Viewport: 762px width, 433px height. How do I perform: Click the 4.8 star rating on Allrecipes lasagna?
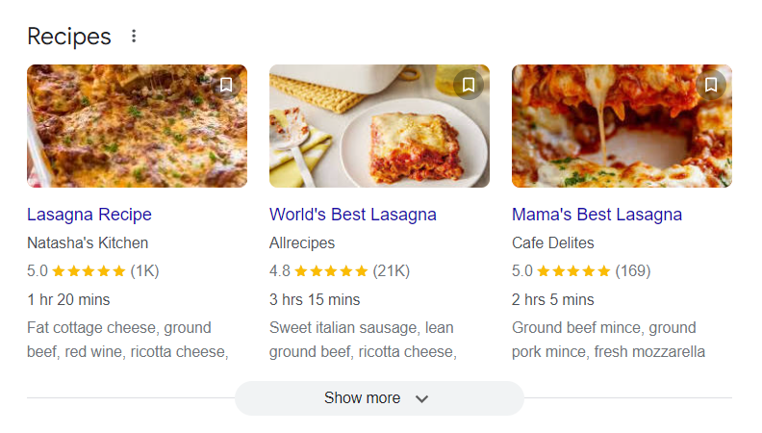(x=331, y=271)
